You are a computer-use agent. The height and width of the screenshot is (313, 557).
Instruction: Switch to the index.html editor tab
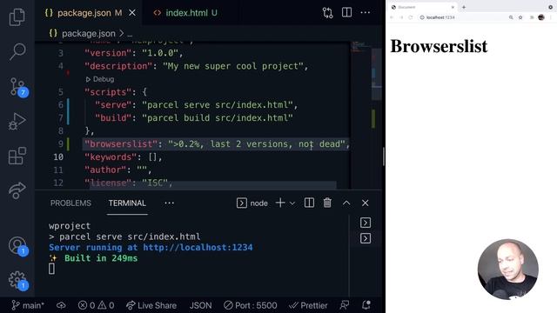[185, 13]
